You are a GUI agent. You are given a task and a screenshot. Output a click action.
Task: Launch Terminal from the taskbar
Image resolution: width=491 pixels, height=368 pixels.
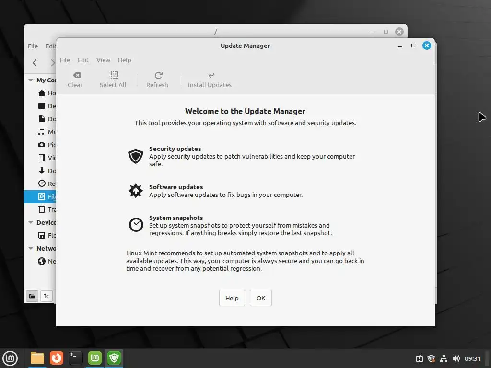point(75,358)
